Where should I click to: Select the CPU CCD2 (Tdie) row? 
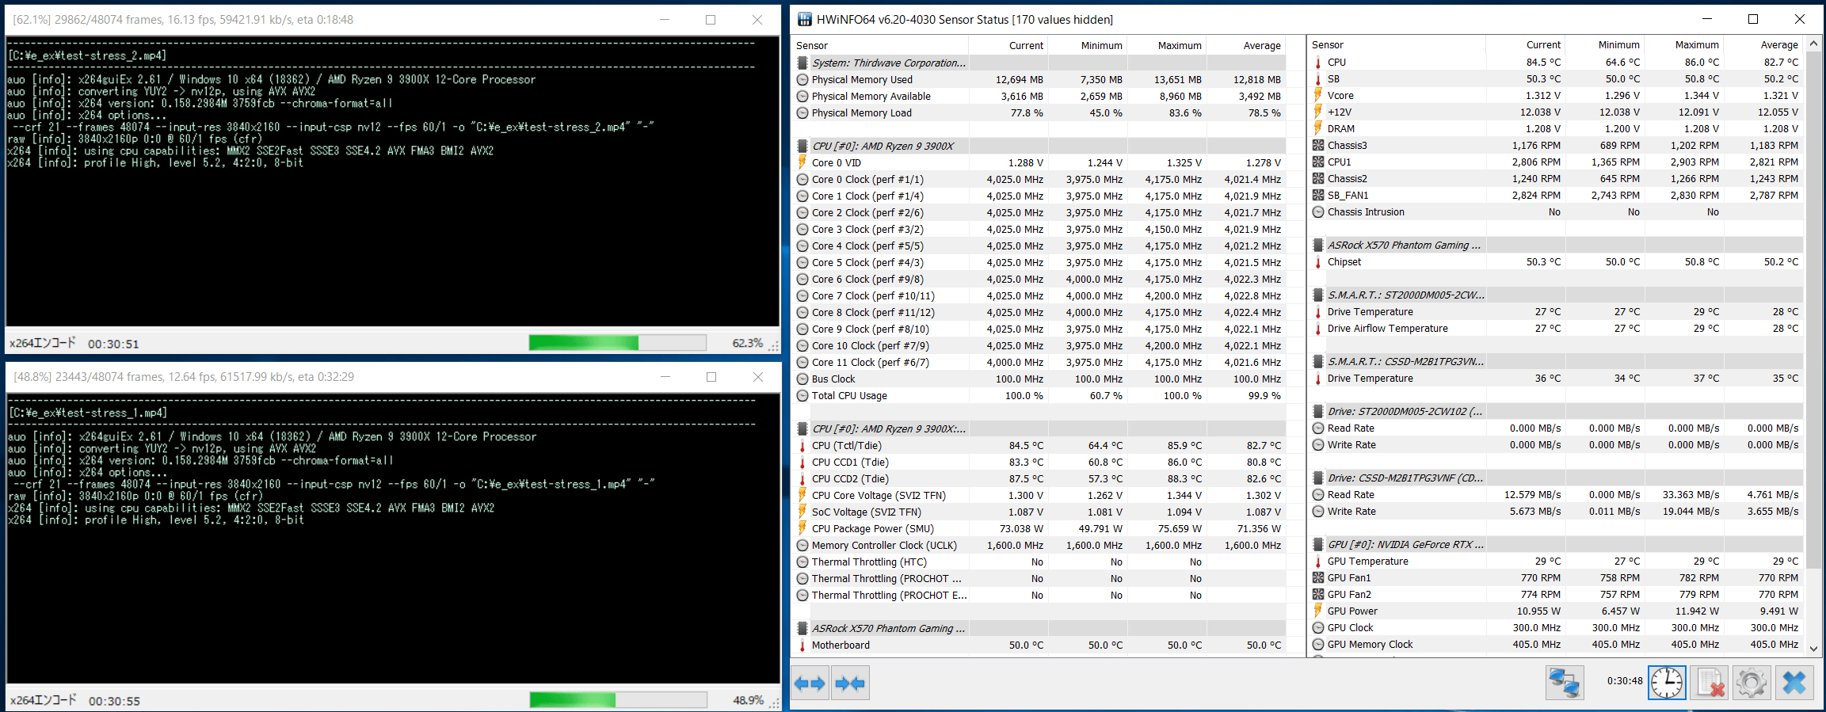[1039, 478]
